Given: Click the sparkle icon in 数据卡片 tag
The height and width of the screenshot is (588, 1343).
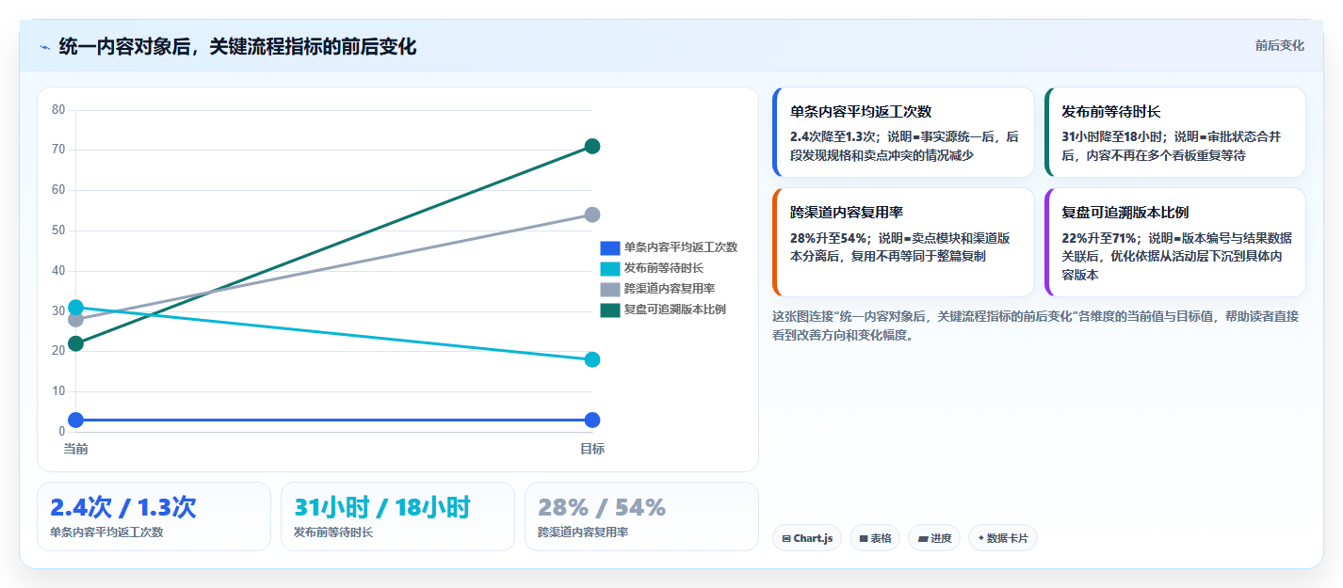Looking at the screenshot, I should click(981, 538).
